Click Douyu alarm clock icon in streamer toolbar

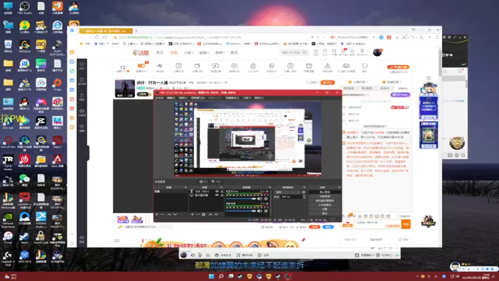coord(309,66)
